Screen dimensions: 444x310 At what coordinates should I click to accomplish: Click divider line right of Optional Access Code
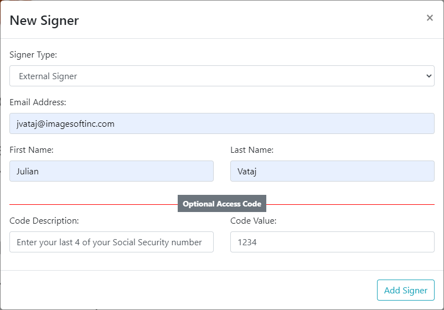[x=350, y=204]
